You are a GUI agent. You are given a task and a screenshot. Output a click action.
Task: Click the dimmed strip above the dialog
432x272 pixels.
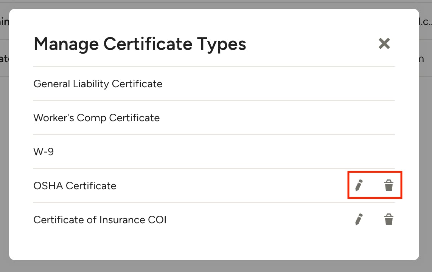pos(216,5)
